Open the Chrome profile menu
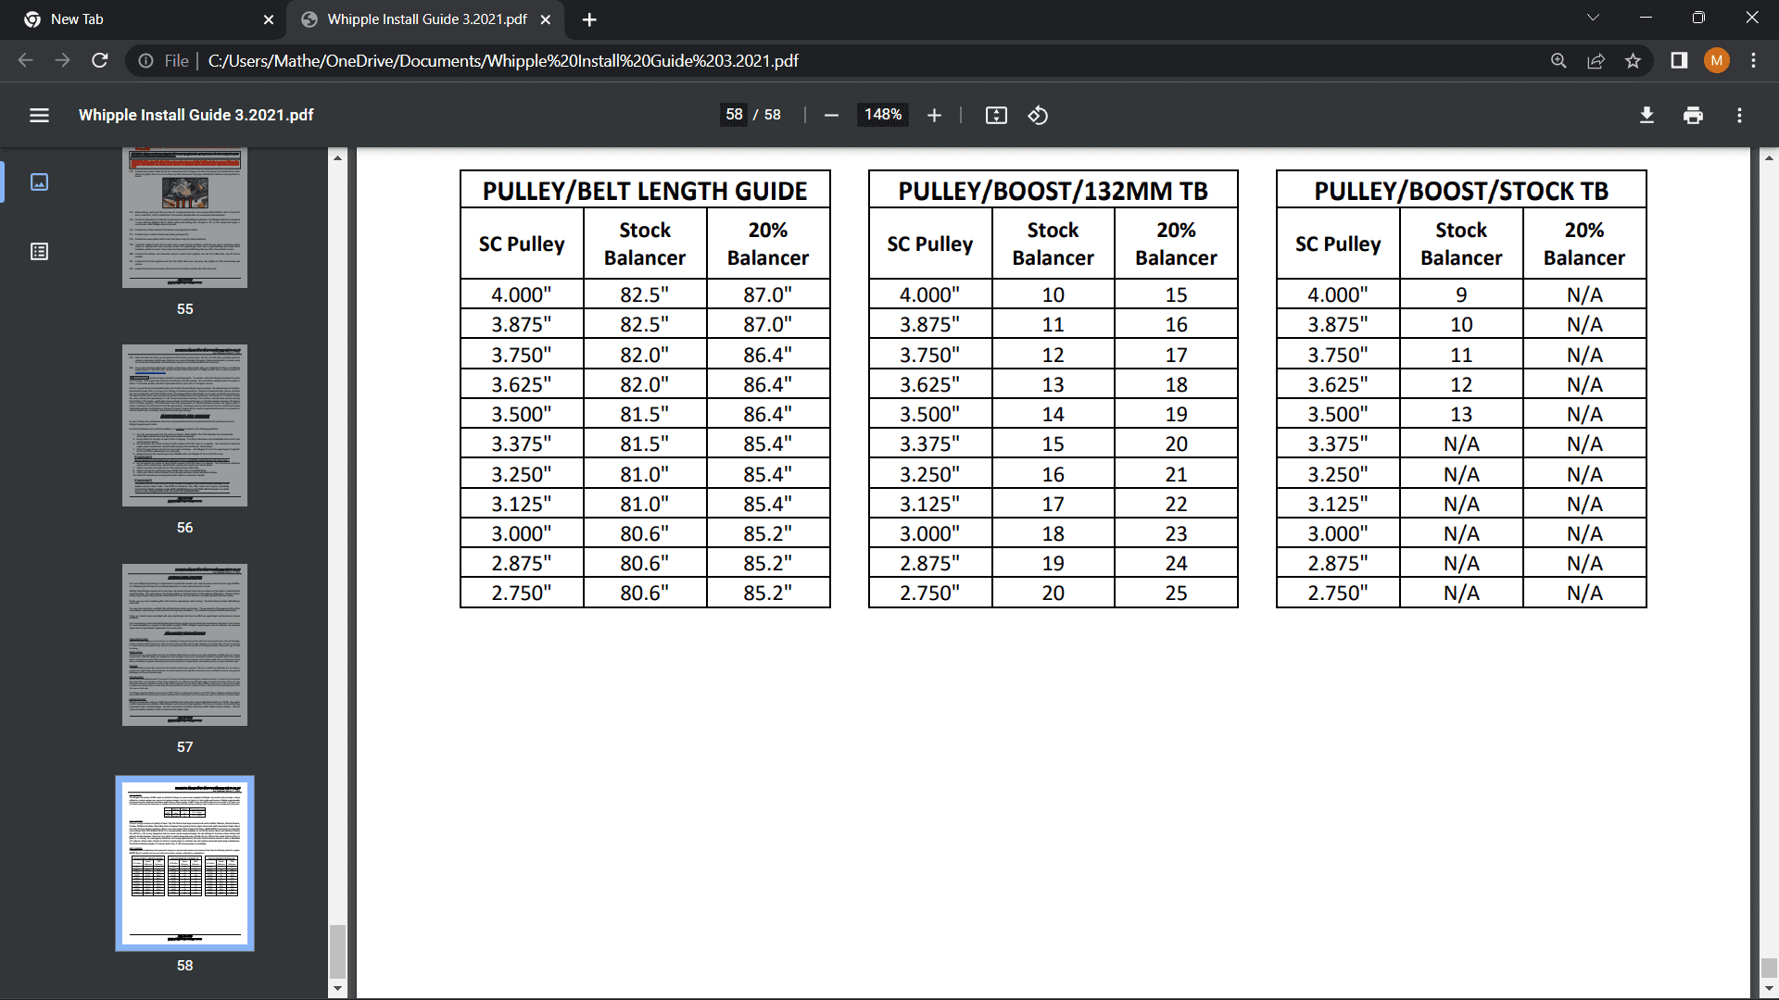1779x1000 pixels. pos(1716,60)
